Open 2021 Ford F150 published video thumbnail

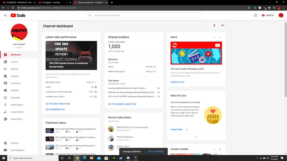pos(50,130)
